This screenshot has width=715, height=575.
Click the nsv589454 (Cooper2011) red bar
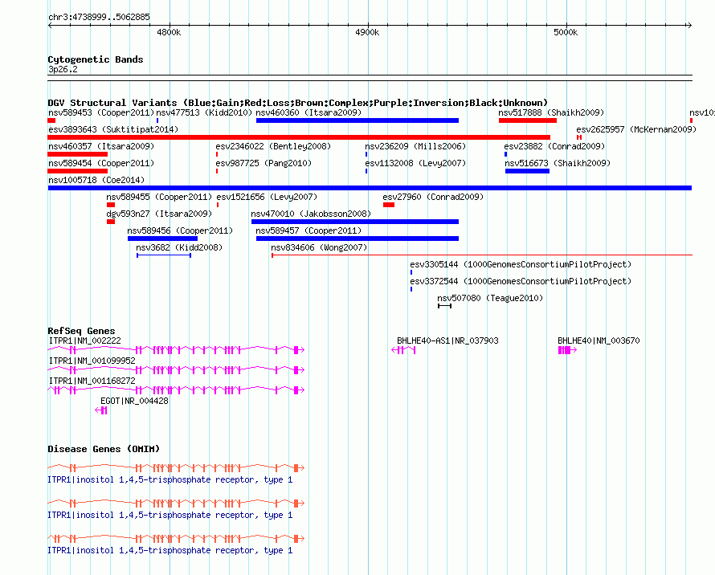click(x=77, y=171)
